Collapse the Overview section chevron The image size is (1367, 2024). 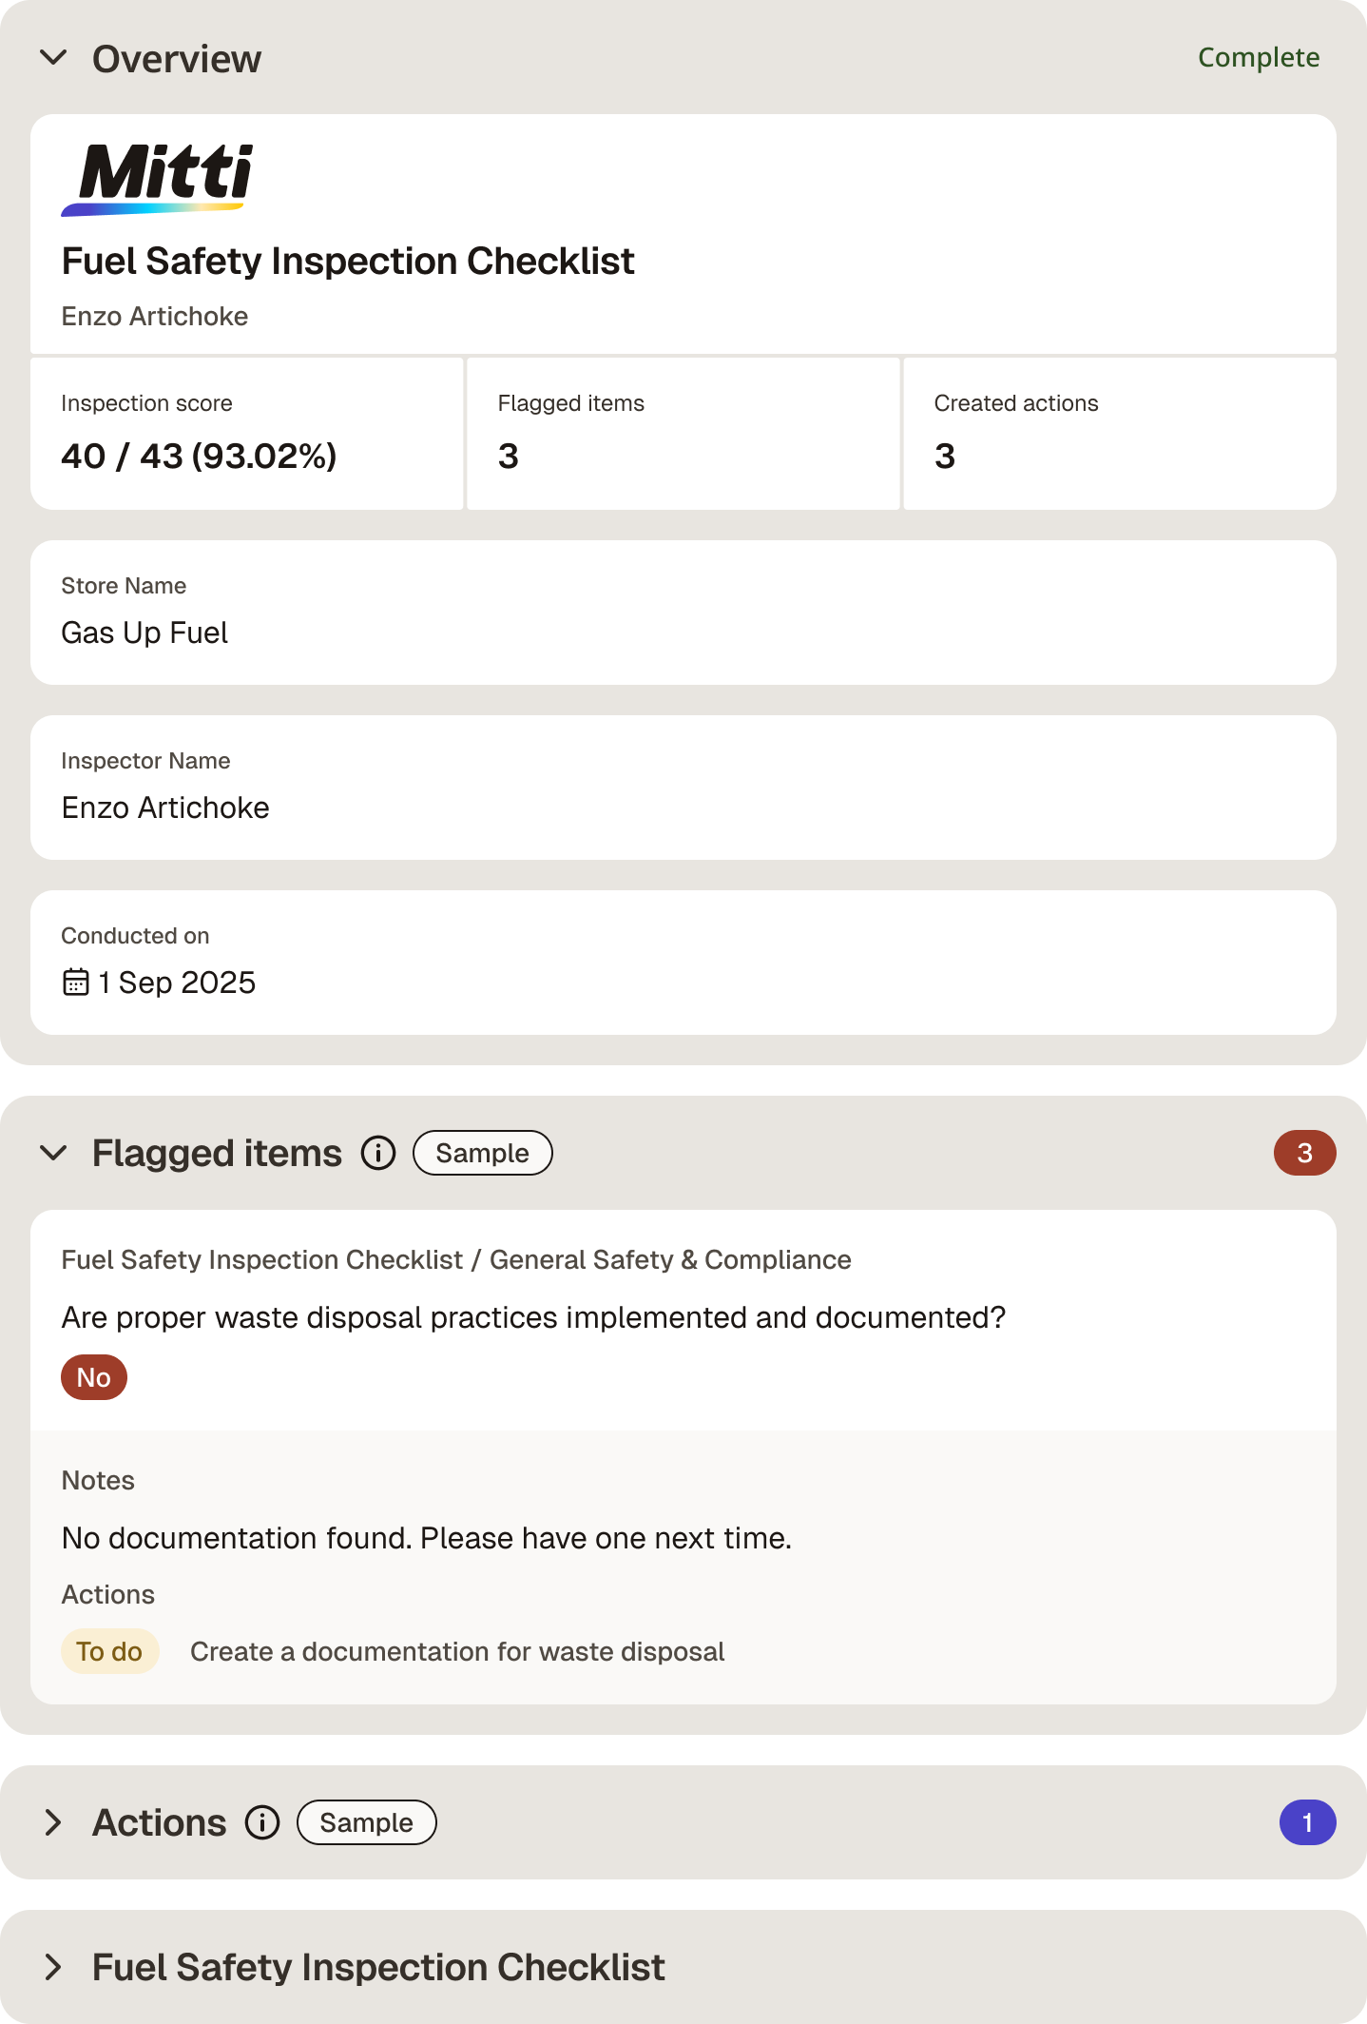(x=54, y=58)
